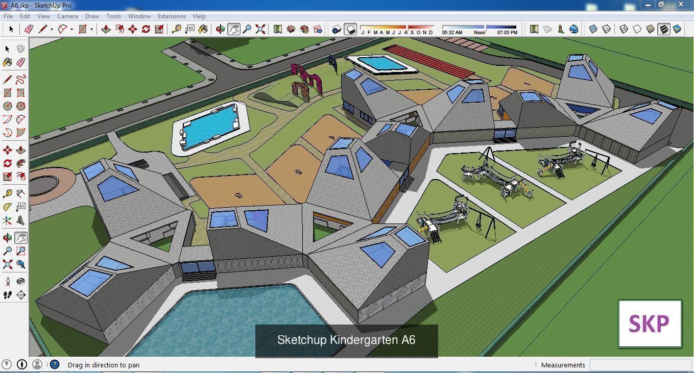Select the Rotate tool in top toolbar
694x373 pixels.
click(x=146, y=29)
